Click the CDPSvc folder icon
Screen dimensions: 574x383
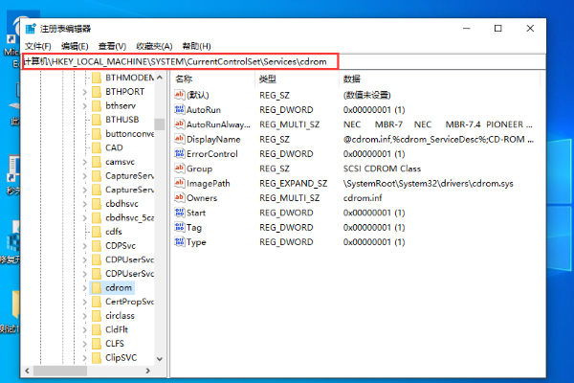[x=97, y=245]
